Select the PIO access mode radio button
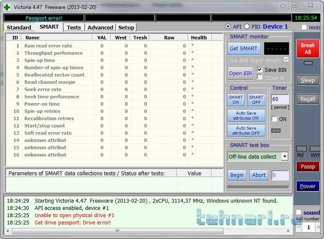The width and height of the screenshot is (324, 239). pos(247,27)
